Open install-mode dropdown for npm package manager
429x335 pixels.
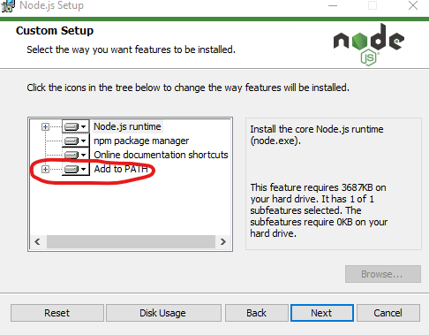click(x=76, y=141)
